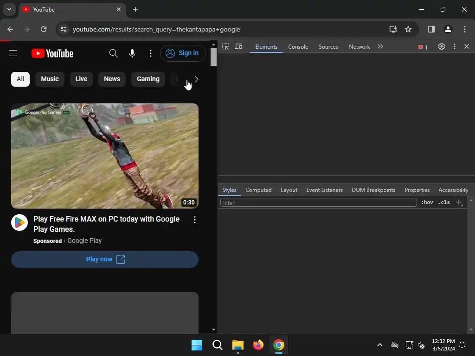Viewport: 475px width, 356px height.
Task: Switch to the Computed pane tab
Action: [x=258, y=190]
